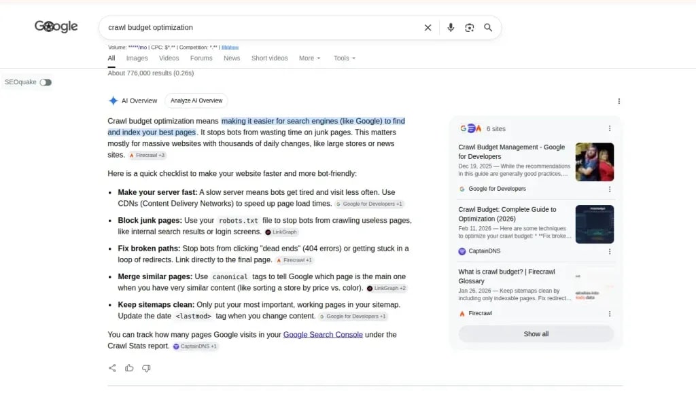
Task: Select the All results tab
Action: coord(111,58)
